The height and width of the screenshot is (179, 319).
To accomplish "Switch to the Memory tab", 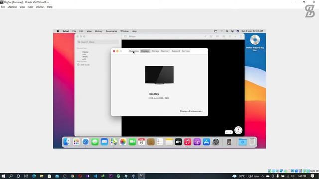I will [165, 51].
